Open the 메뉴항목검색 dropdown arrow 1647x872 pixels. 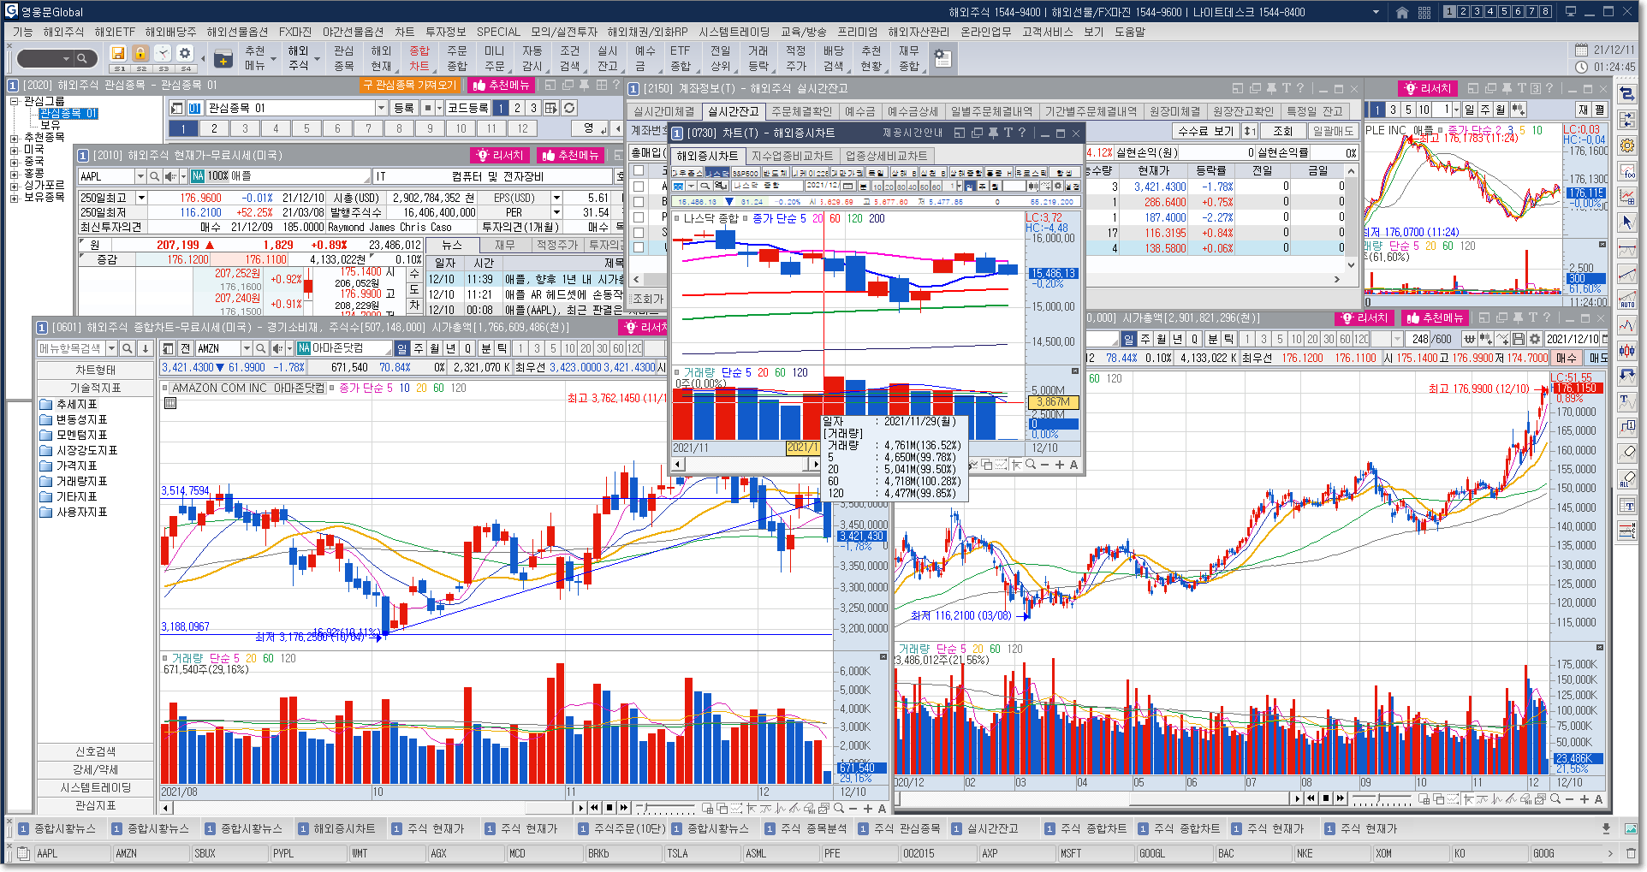(x=110, y=348)
